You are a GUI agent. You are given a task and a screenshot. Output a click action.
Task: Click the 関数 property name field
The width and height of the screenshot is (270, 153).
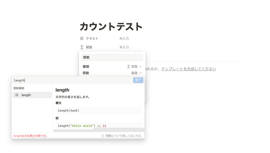[112, 57]
